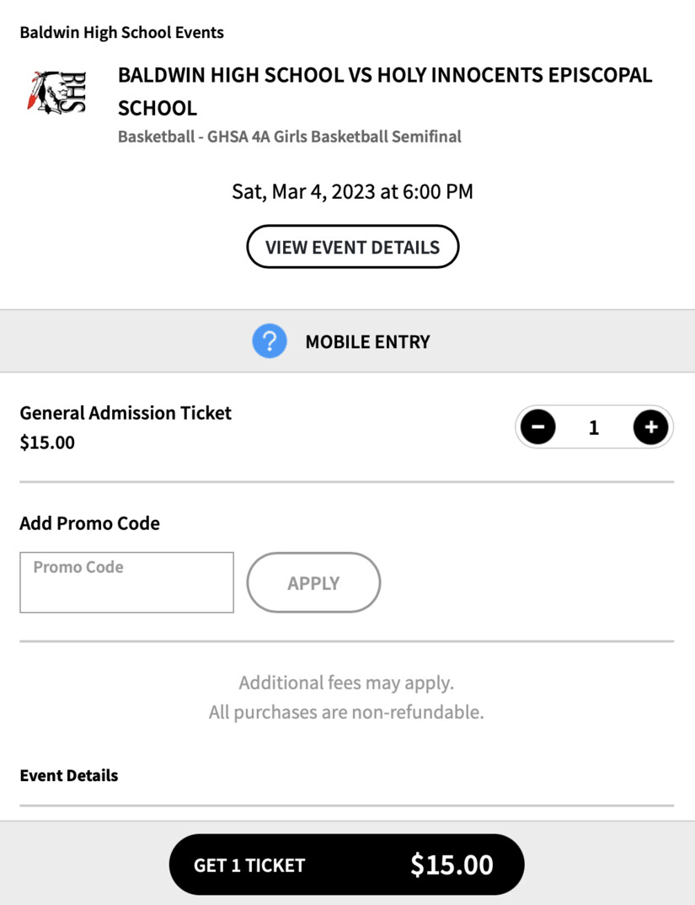Click the non-refundable purchases notice
This screenshot has width=695, height=905.
point(346,713)
